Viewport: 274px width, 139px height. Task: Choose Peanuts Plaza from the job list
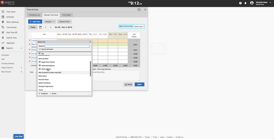click(x=43, y=80)
